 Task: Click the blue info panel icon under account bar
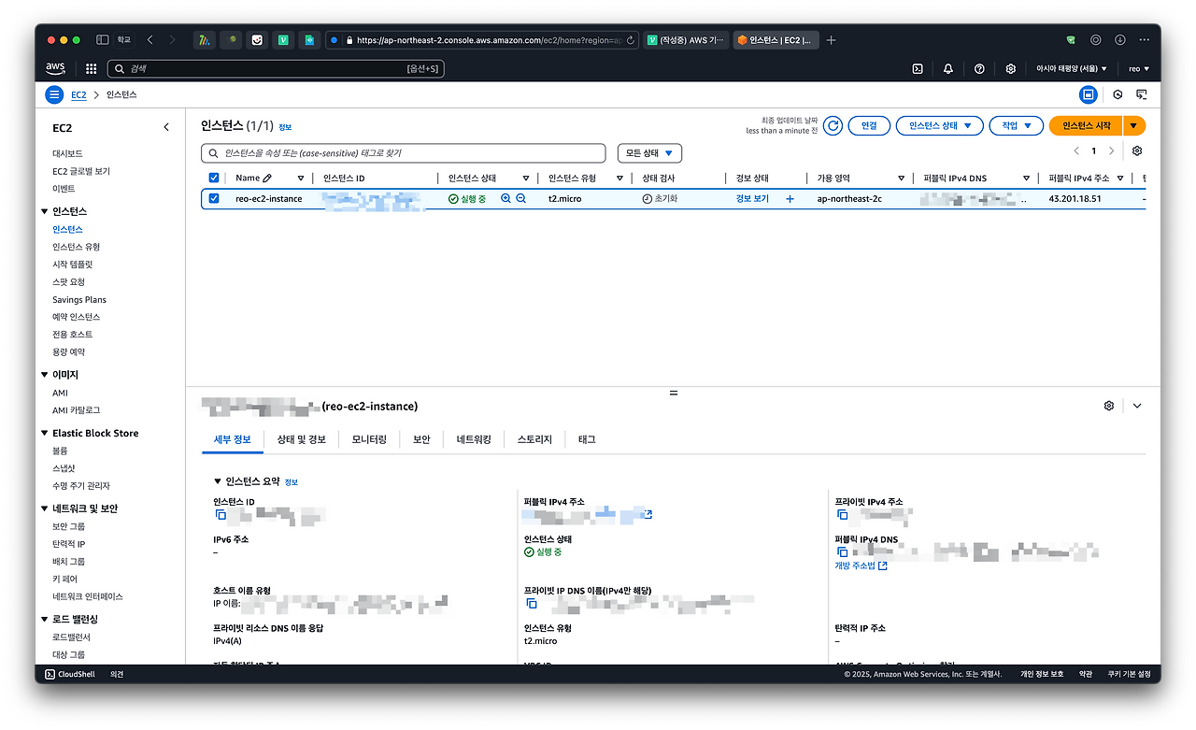tap(1089, 94)
